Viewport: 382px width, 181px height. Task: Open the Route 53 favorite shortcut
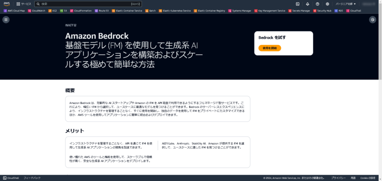102,11
